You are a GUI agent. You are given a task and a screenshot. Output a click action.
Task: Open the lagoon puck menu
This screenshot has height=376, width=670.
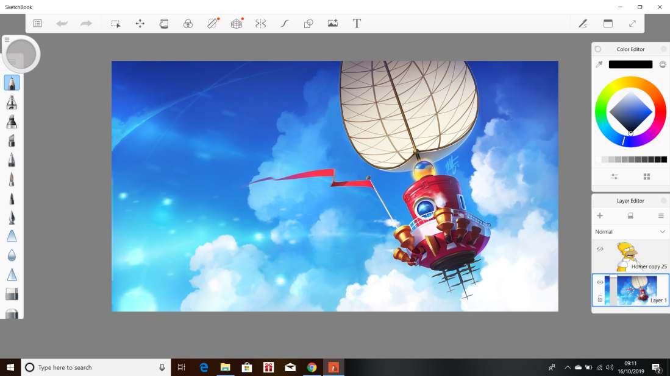[21, 54]
